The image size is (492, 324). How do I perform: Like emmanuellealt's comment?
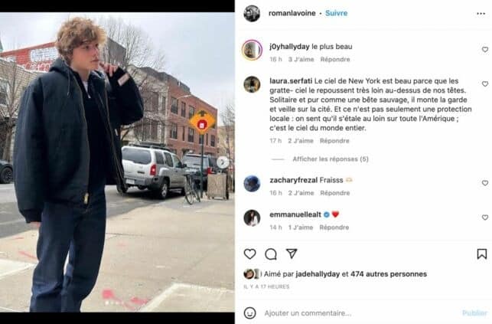[484, 218]
